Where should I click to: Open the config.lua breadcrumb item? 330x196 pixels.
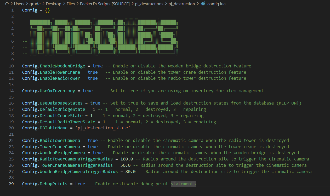tap(217, 4)
